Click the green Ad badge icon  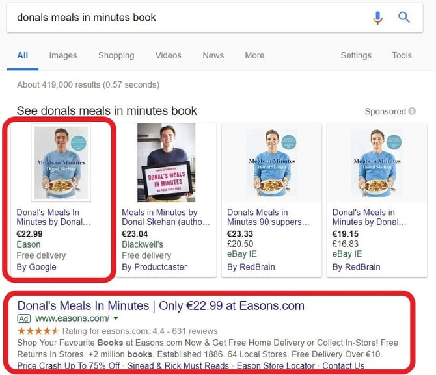tap(24, 319)
